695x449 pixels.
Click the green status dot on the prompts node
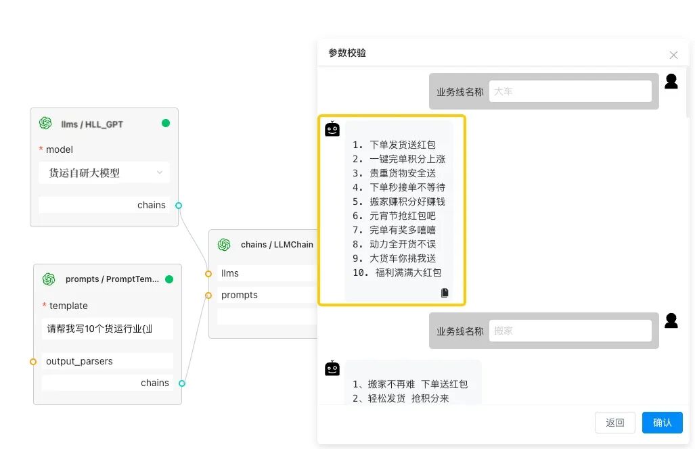click(169, 279)
